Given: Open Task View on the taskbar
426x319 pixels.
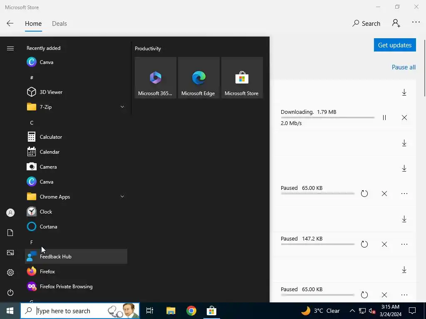Looking at the screenshot, I should [x=150, y=311].
